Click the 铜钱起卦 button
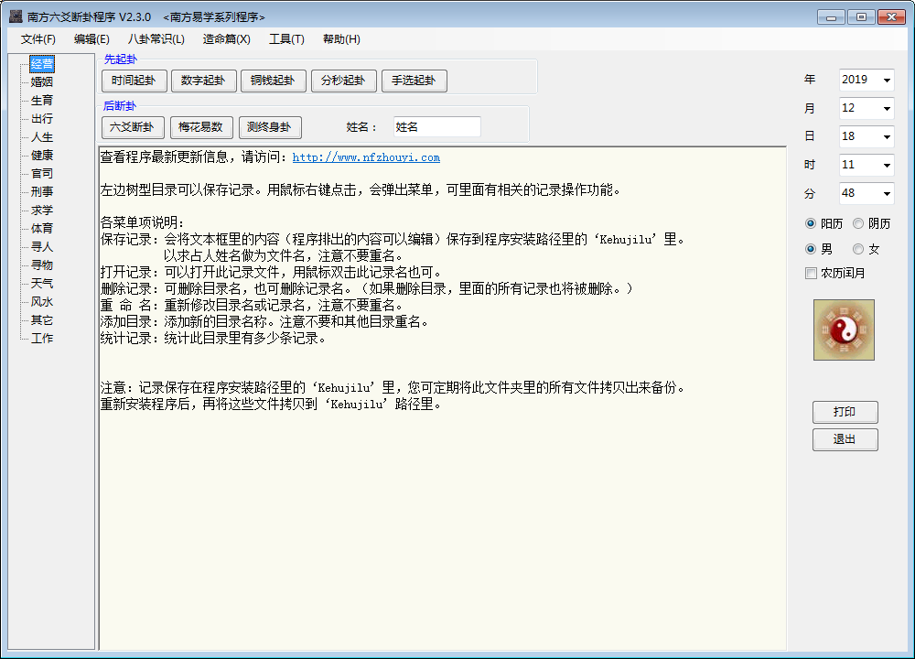Image resolution: width=915 pixels, height=659 pixels. (273, 81)
